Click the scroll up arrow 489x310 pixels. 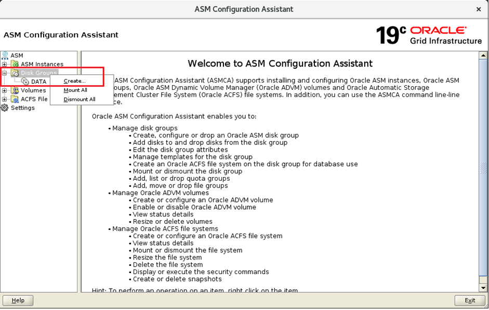483,56
